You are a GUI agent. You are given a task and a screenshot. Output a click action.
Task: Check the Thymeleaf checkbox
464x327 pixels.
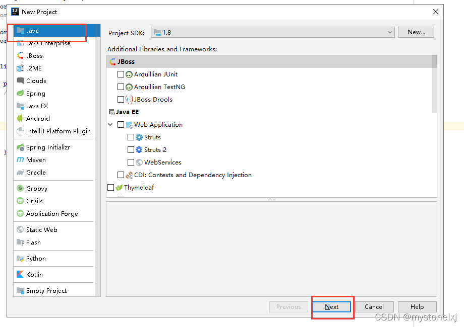[x=110, y=188]
